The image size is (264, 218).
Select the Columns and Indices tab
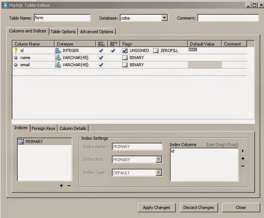tap(27, 31)
